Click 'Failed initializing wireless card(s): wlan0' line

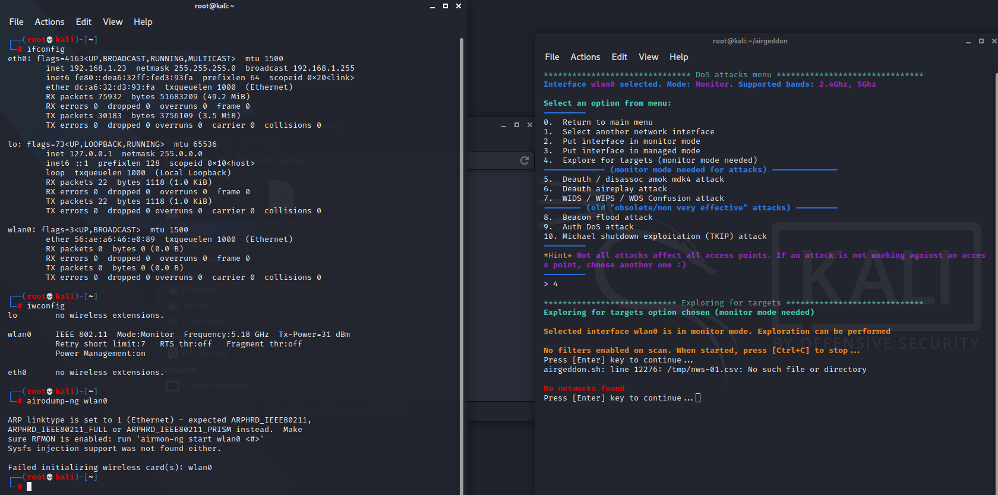click(x=110, y=468)
